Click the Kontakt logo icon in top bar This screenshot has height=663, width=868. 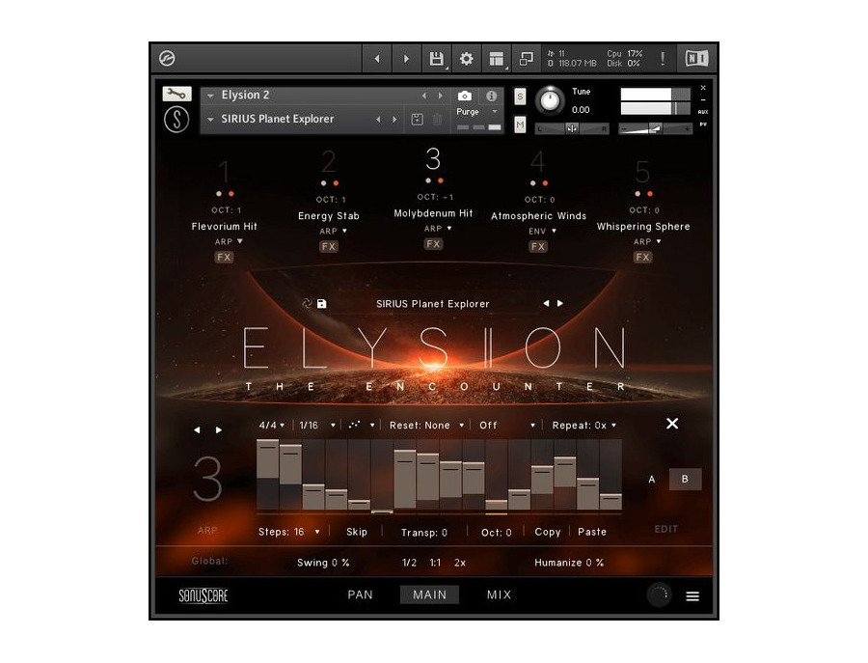pos(167,58)
